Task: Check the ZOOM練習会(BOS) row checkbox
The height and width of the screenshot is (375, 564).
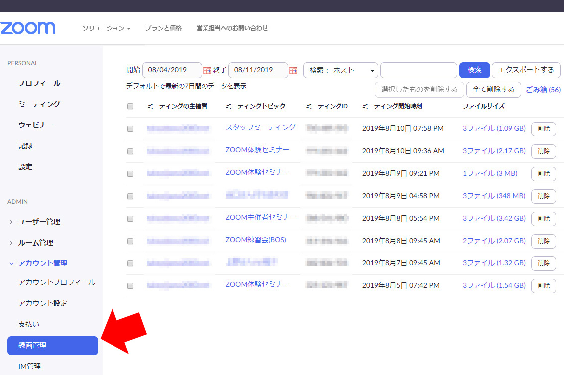Action: (x=130, y=241)
